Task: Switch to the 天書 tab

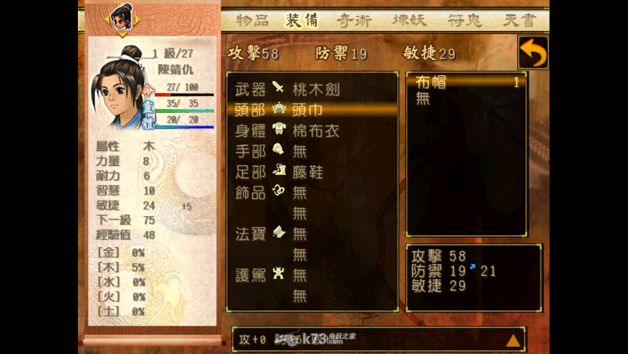Action: (x=520, y=20)
